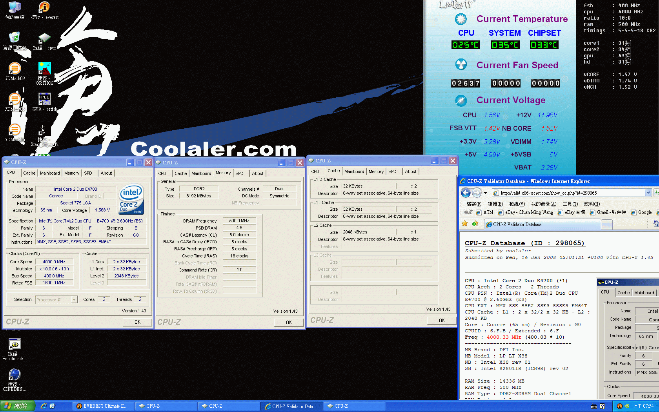Click the DRAM Frequency value 500.0 MHz

pyautogui.click(x=239, y=221)
